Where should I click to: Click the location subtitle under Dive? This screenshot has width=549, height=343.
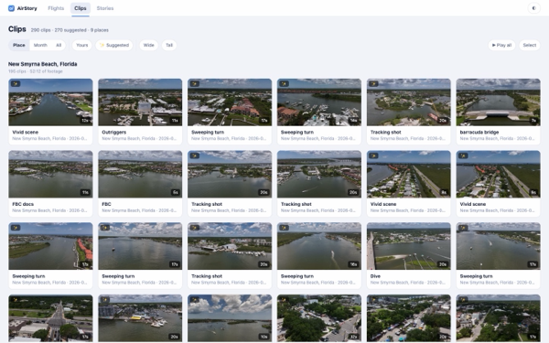click(x=407, y=283)
